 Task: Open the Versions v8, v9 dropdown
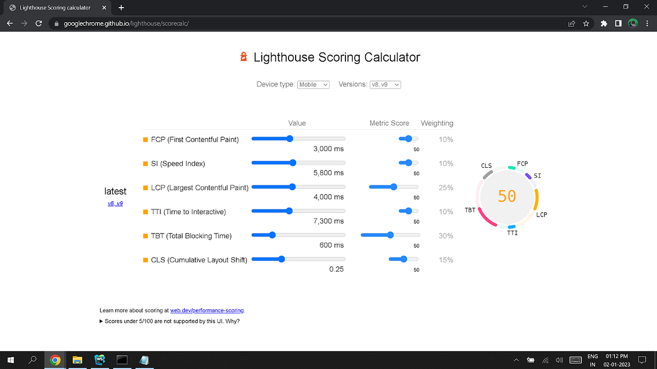(x=385, y=84)
